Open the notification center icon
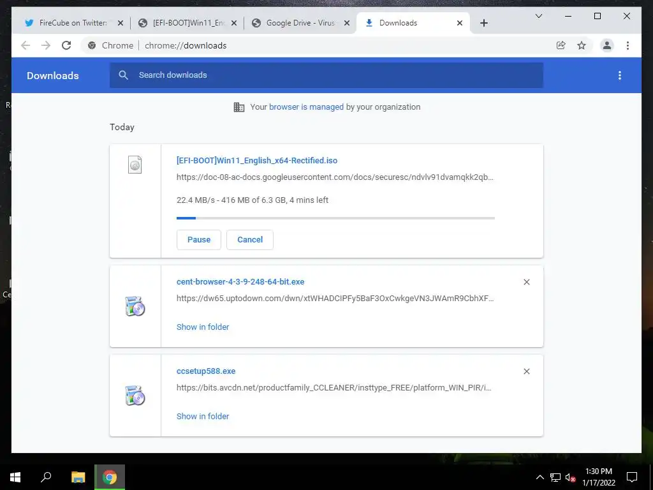This screenshot has height=490, width=653. pos(632,477)
